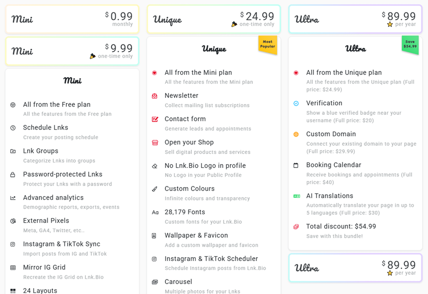Click the Open your Shop icon

155,142
